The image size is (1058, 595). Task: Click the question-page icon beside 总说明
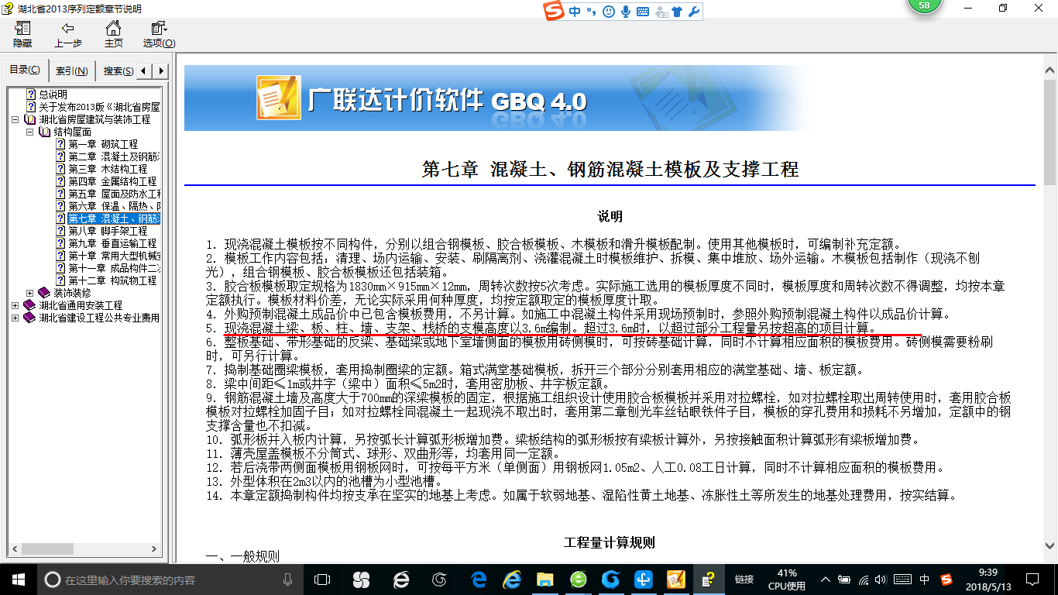pos(31,95)
